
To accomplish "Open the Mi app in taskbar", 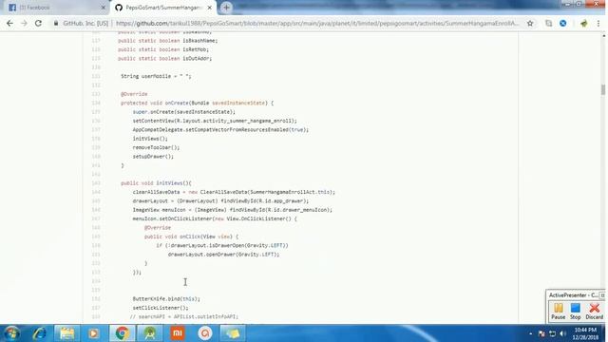I will (x=178, y=333).
